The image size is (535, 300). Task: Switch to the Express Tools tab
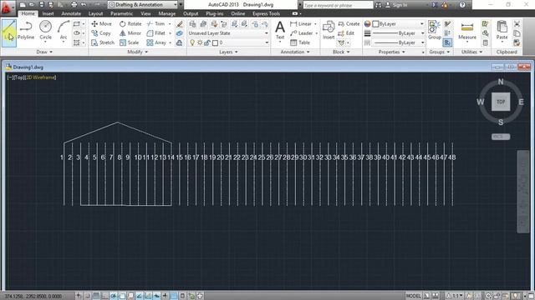[266, 13]
